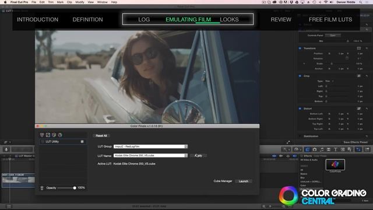Open the titles browser T icon
The height and width of the screenshot is (210, 373).
(336, 149)
